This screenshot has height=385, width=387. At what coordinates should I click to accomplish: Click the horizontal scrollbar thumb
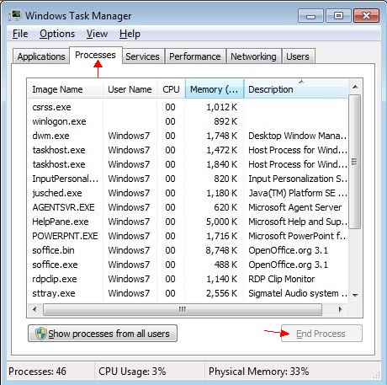[183, 309]
